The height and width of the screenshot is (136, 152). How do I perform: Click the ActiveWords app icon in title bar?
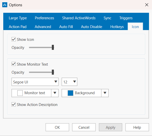5,5
